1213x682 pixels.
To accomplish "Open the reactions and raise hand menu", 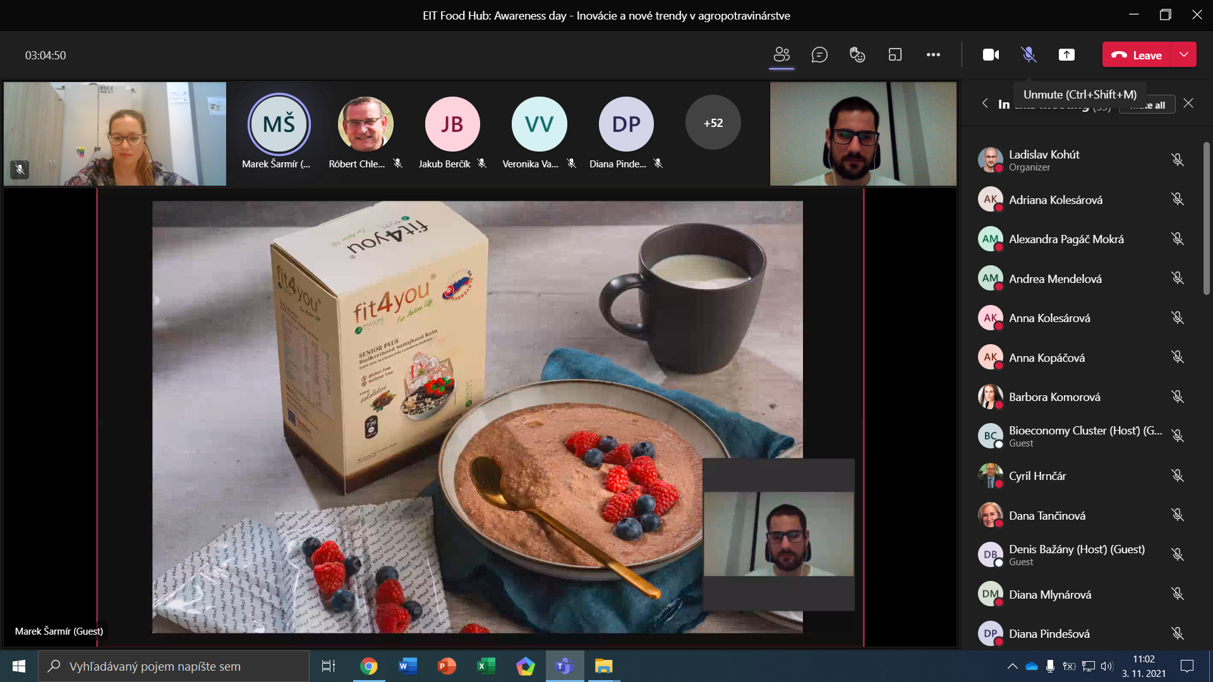I will [x=857, y=55].
